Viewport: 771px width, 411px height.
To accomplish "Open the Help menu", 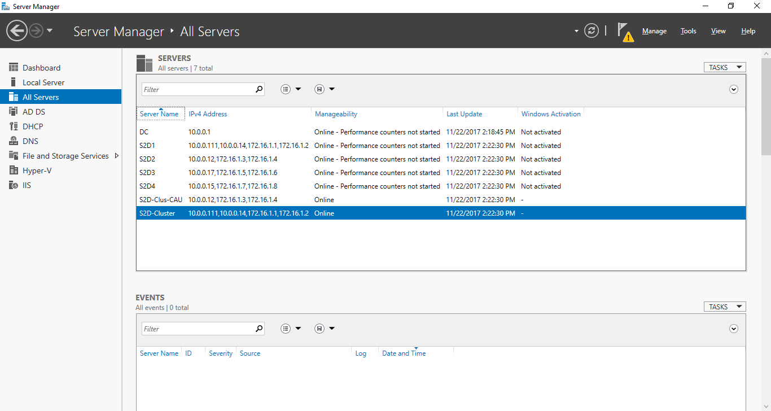I will (748, 31).
